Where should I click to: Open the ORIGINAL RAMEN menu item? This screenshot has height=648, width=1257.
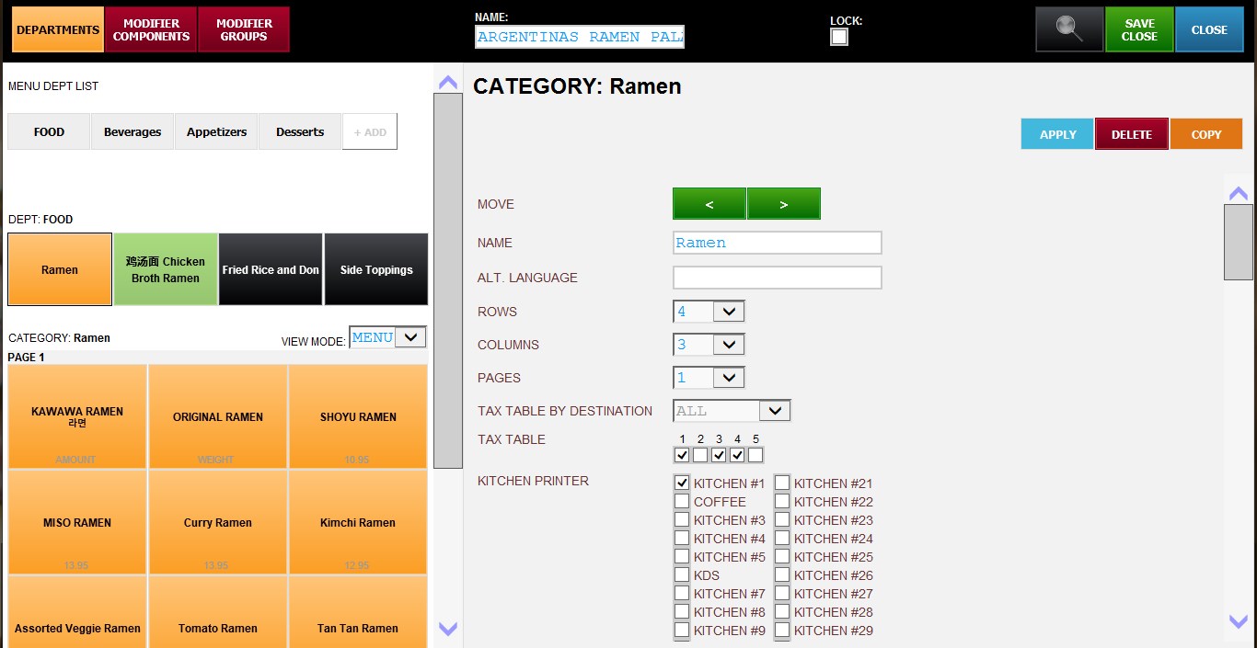218,416
